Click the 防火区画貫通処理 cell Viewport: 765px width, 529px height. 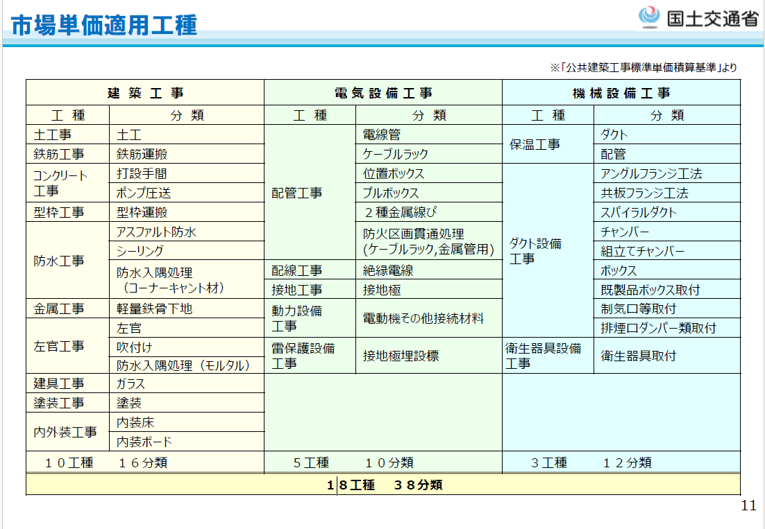point(429,241)
